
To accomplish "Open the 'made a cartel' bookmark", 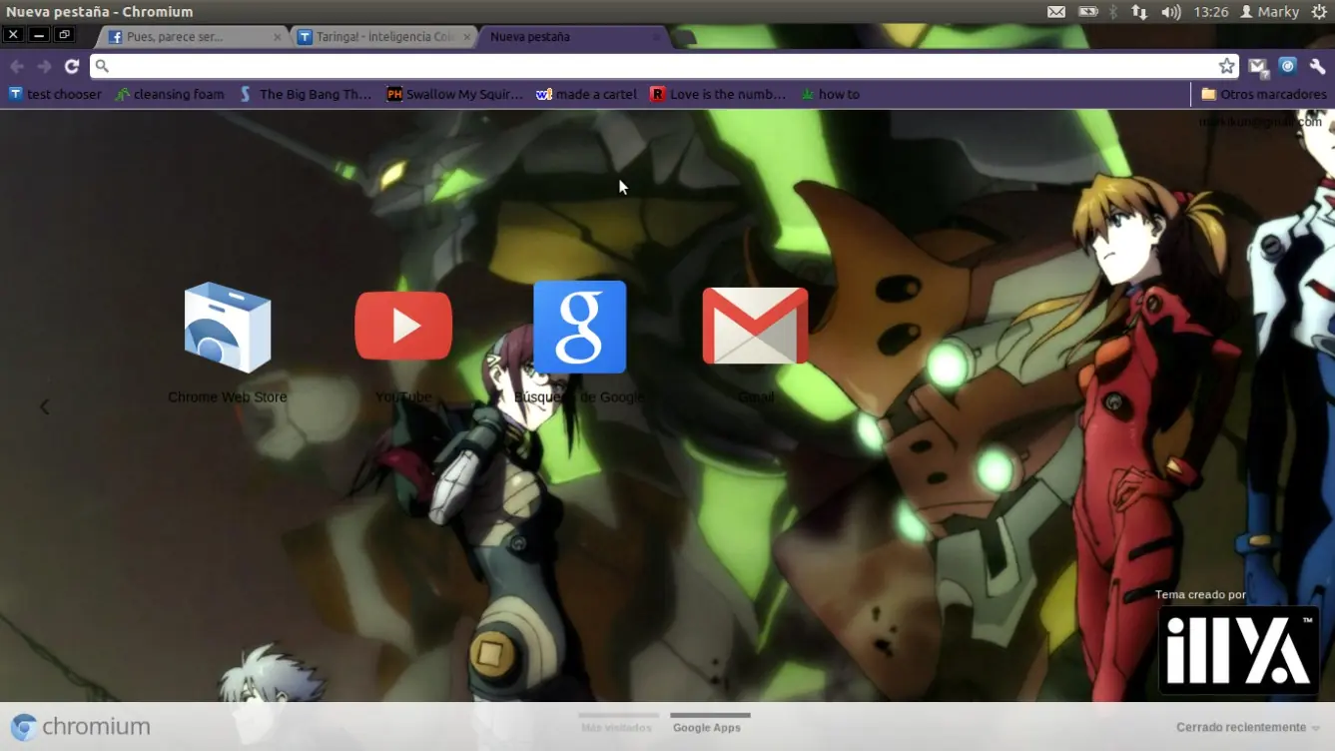I will tap(587, 94).
